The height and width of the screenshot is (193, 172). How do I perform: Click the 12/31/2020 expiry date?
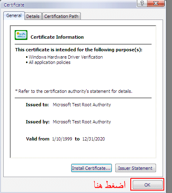94,139
